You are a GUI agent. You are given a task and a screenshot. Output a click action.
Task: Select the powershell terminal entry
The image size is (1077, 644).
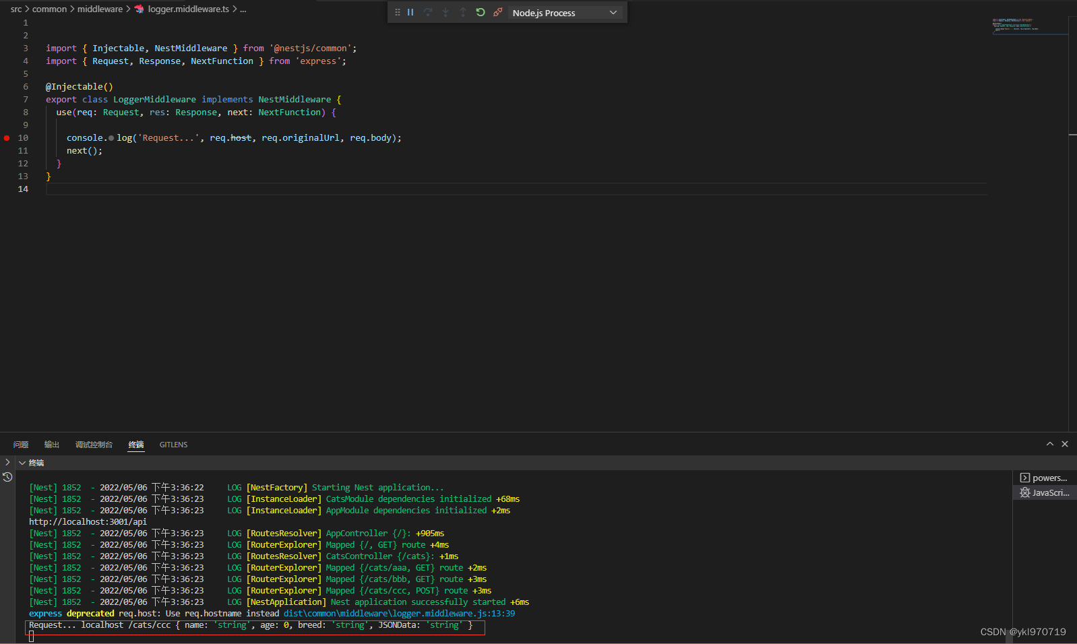click(x=1044, y=478)
